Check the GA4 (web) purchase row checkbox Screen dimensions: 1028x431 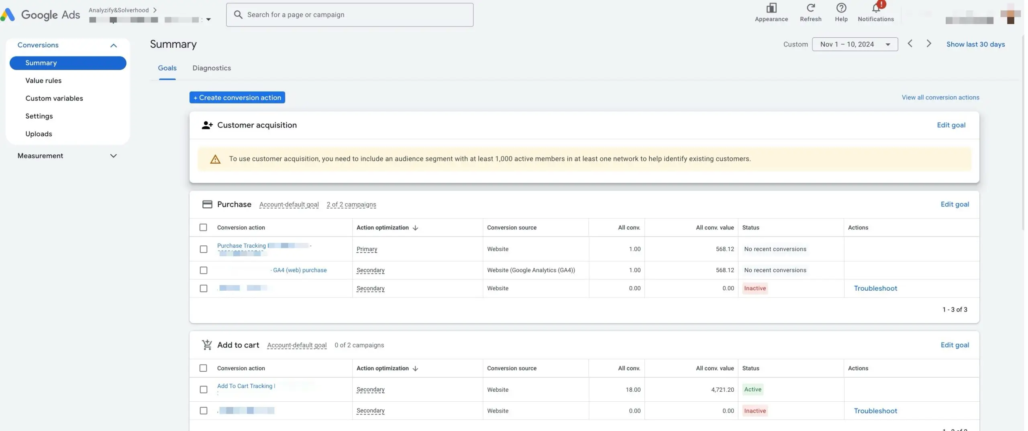pos(203,270)
